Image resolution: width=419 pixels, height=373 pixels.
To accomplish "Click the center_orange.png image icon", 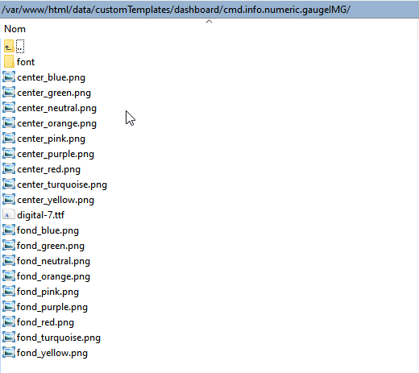I will coord(9,123).
